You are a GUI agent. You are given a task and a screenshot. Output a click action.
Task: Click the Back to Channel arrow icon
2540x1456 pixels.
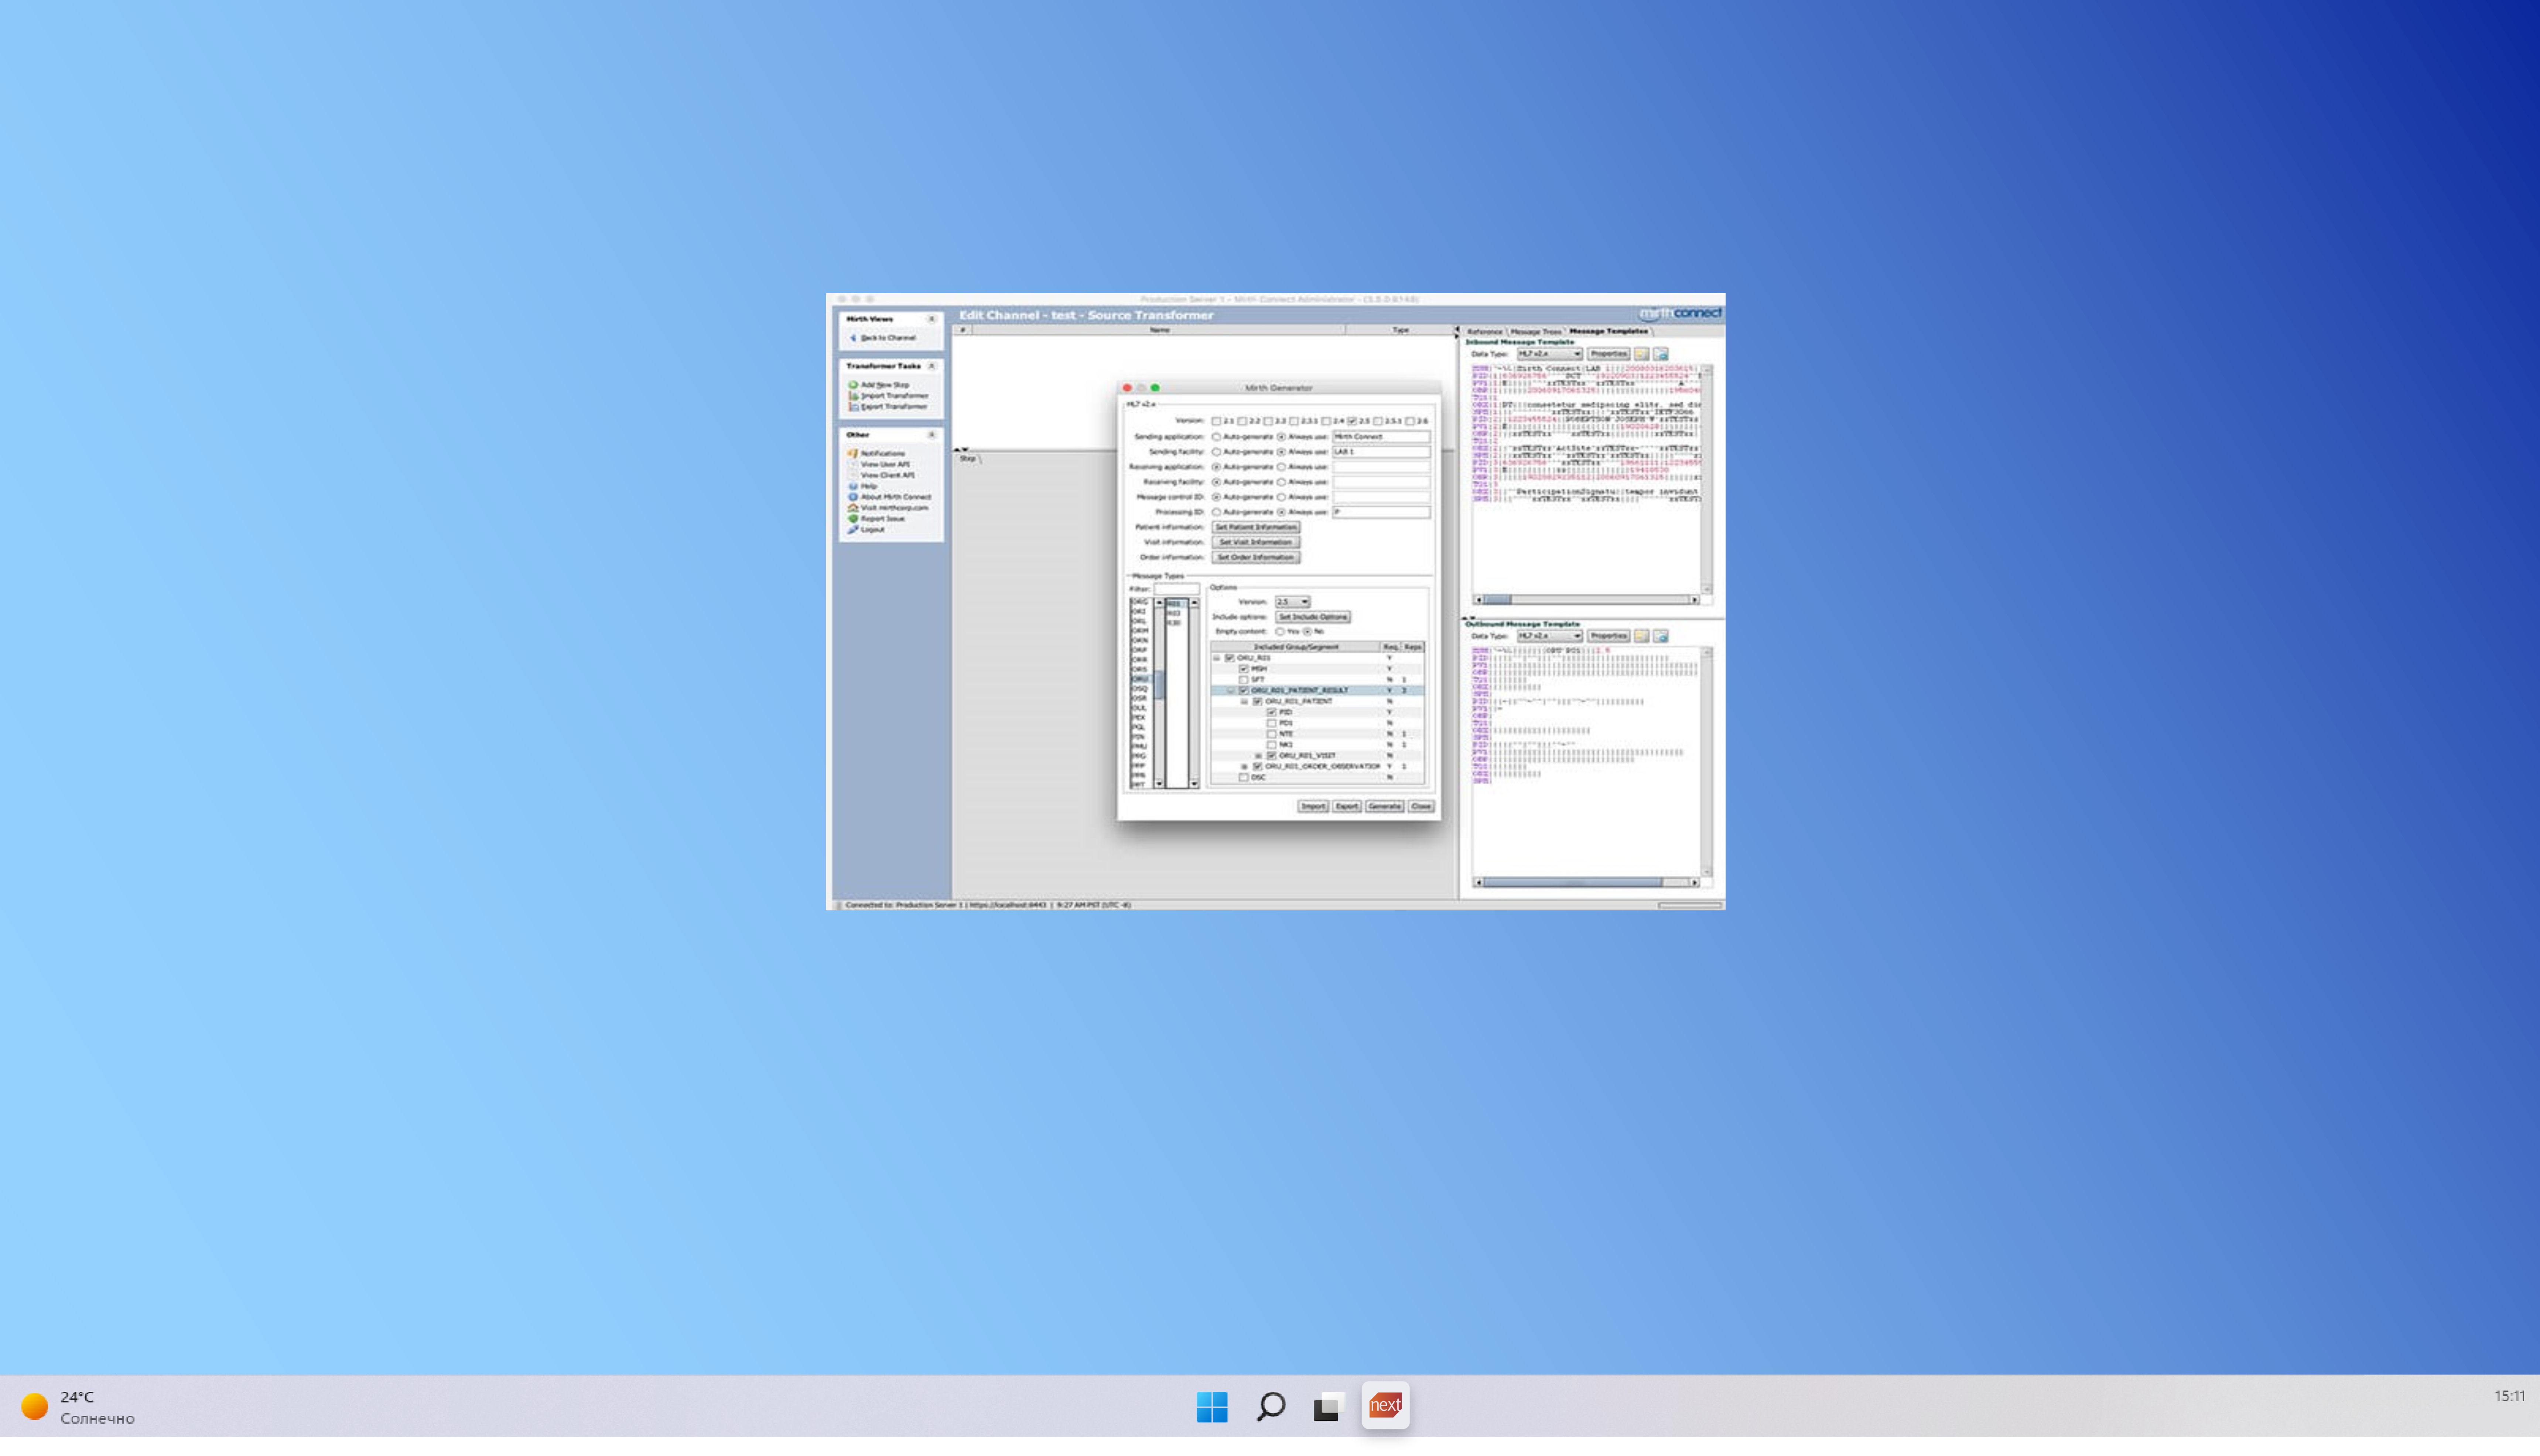[x=853, y=338]
